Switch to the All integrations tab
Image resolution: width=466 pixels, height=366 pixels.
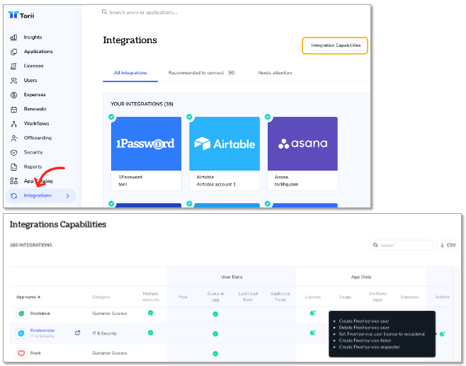pos(130,73)
